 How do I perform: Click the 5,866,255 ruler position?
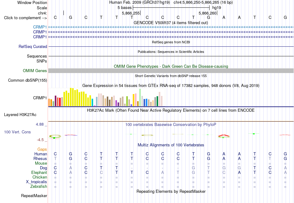coord(131,13)
